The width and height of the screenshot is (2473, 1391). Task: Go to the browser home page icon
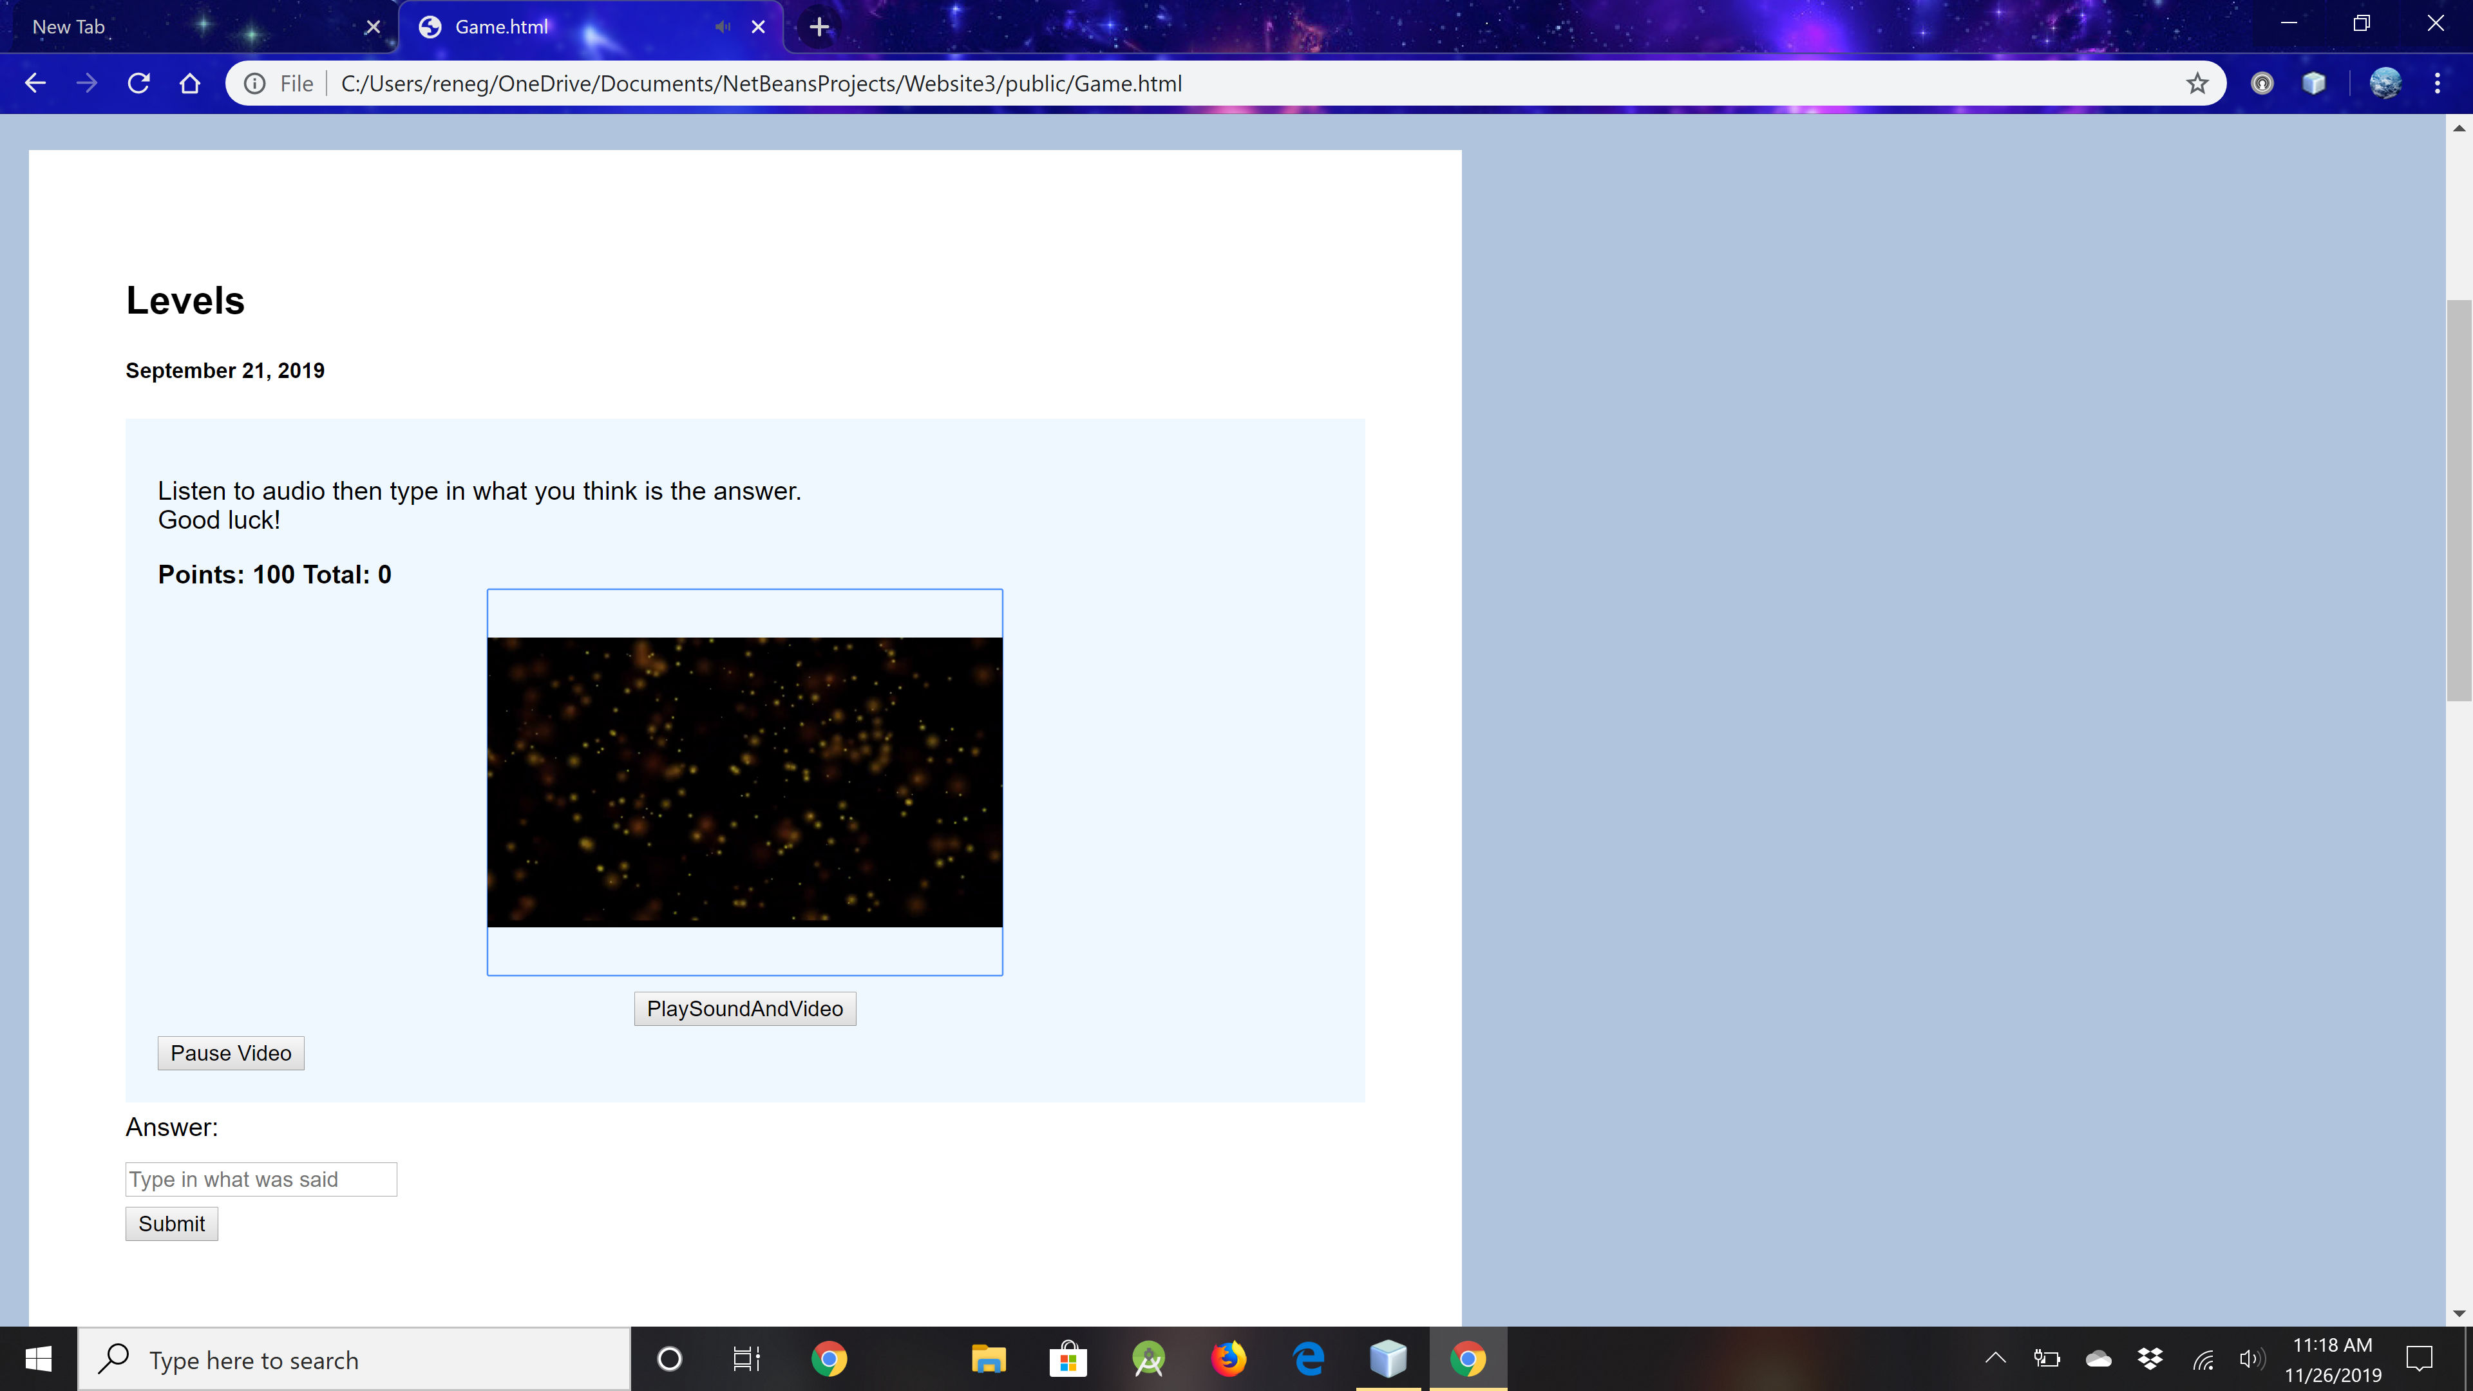coord(190,84)
